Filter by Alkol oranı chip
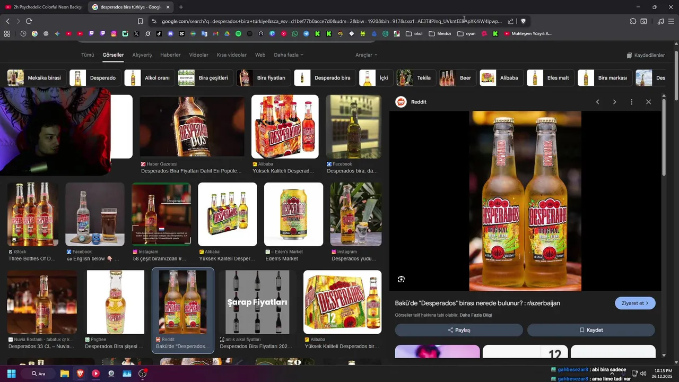 [x=150, y=77]
